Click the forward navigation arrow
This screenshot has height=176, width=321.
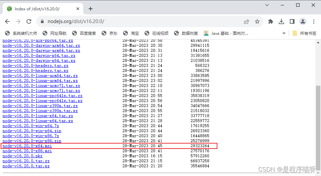click(18, 21)
